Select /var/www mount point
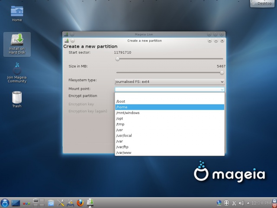Screen dimensions: 277x208 170,153
